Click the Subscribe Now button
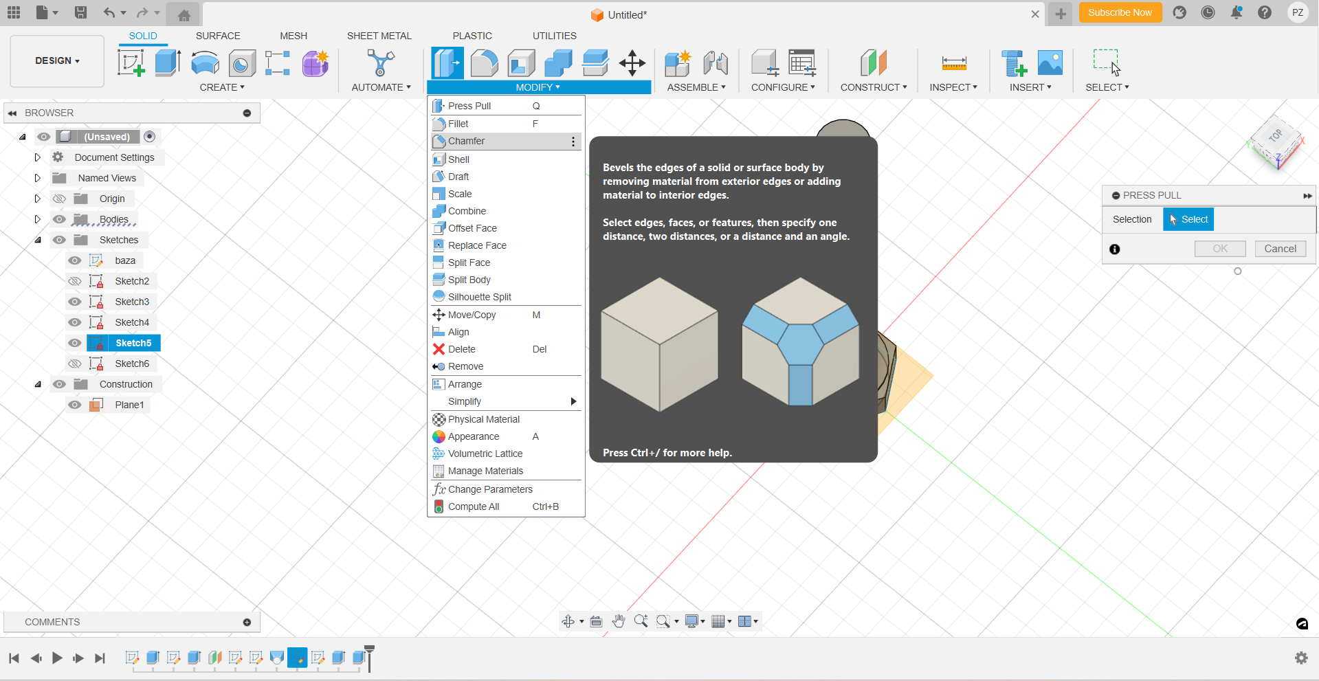1319x681 pixels. (1120, 12)
